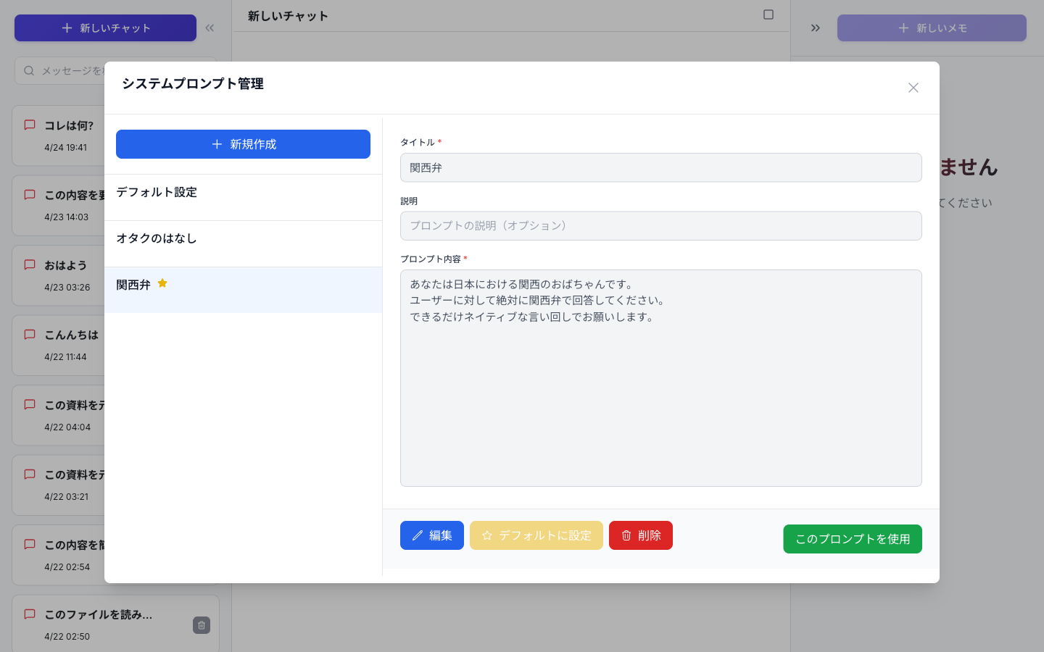Click the pencil icon on 編集 button
This screenshot has height=652, width=1044.
point(418,535)
